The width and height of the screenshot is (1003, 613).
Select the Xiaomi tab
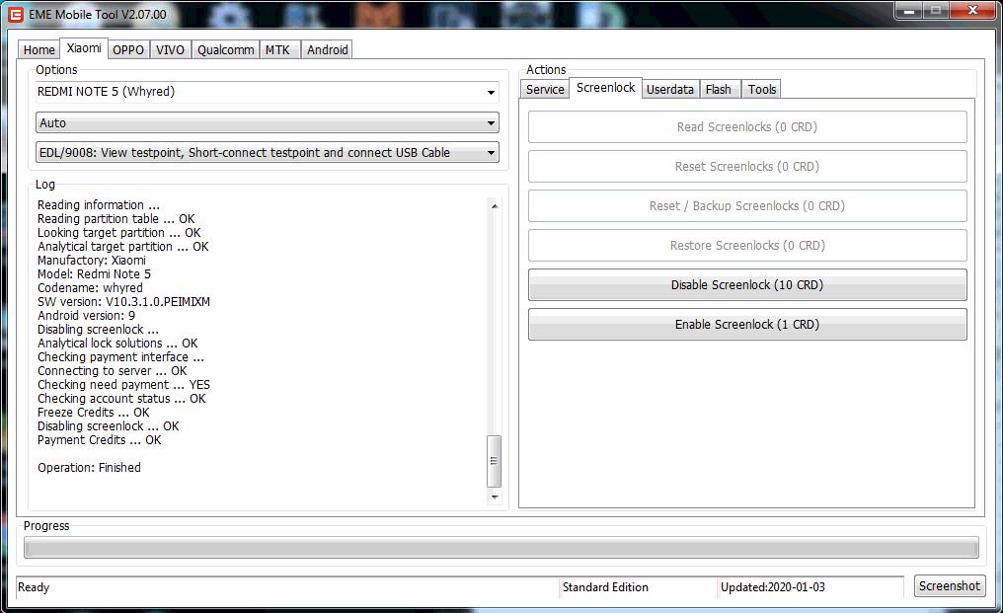[84, 48]
